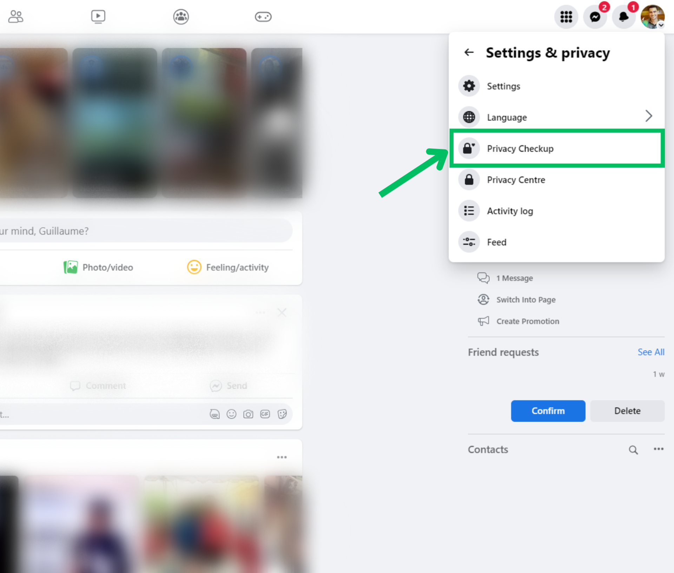674x573 pixels.
Task: Dismiss the post with the X button
Action: click(282, 312)
